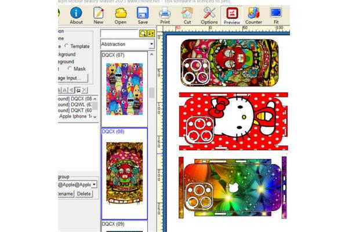Select the mushroom monster skin on canvas
Image resolution: width=348 pixels, height=232 pixels.
click(230, 63)
